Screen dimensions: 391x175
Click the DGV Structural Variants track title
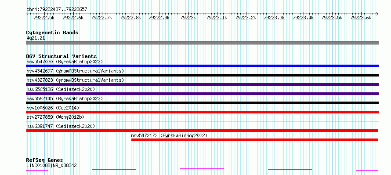tap(62, 56)
